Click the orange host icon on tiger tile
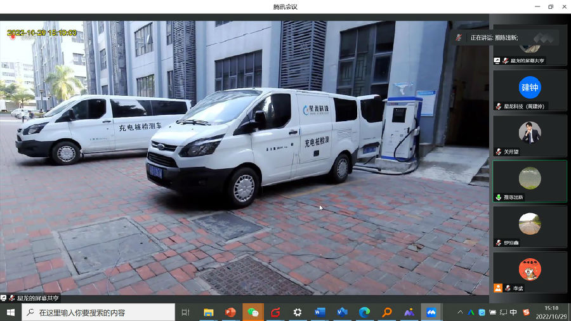 (498, 288)
